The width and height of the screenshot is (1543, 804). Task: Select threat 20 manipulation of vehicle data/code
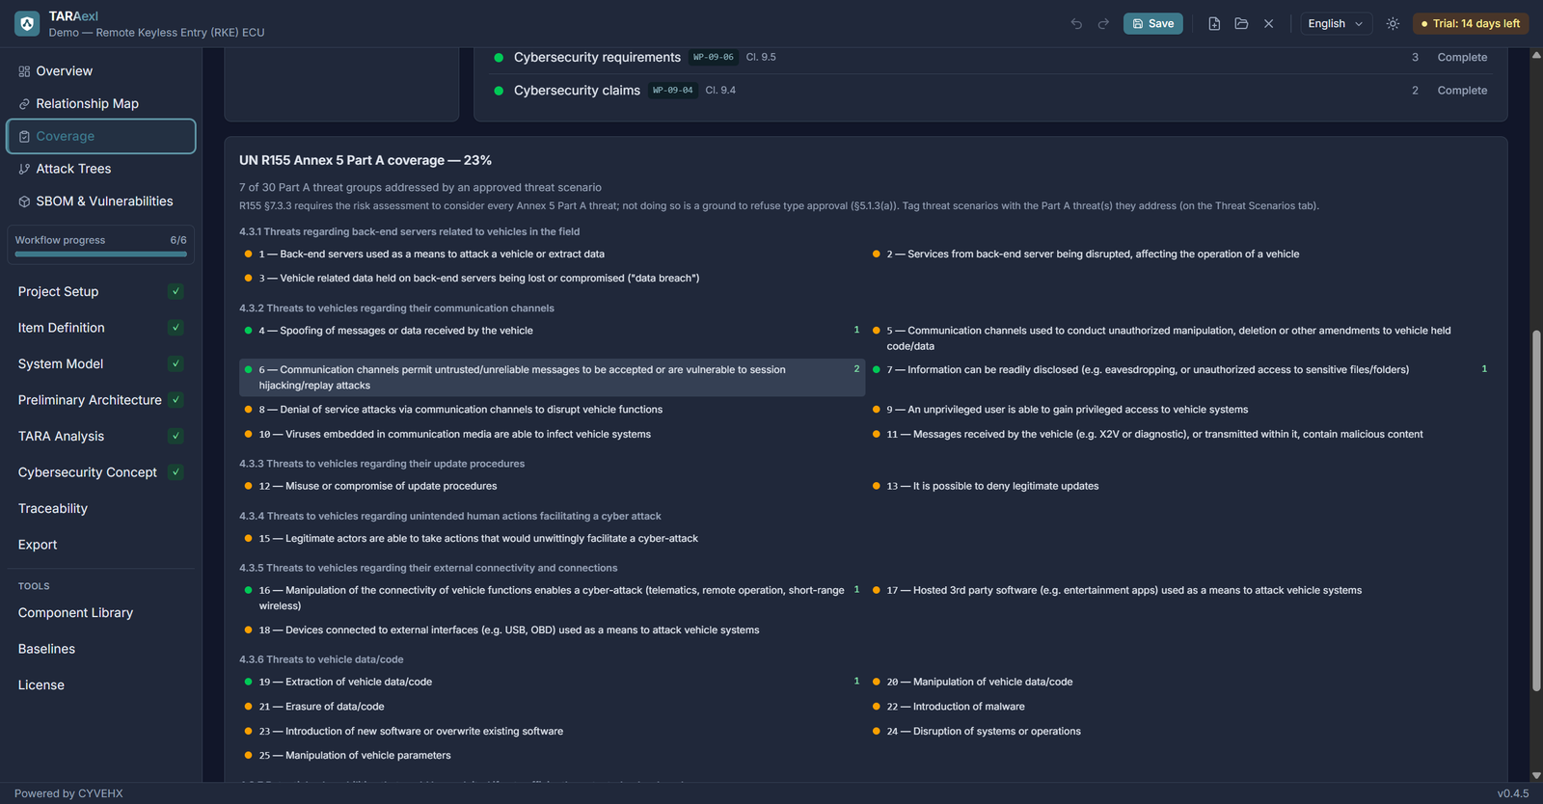pos(1179,683)
